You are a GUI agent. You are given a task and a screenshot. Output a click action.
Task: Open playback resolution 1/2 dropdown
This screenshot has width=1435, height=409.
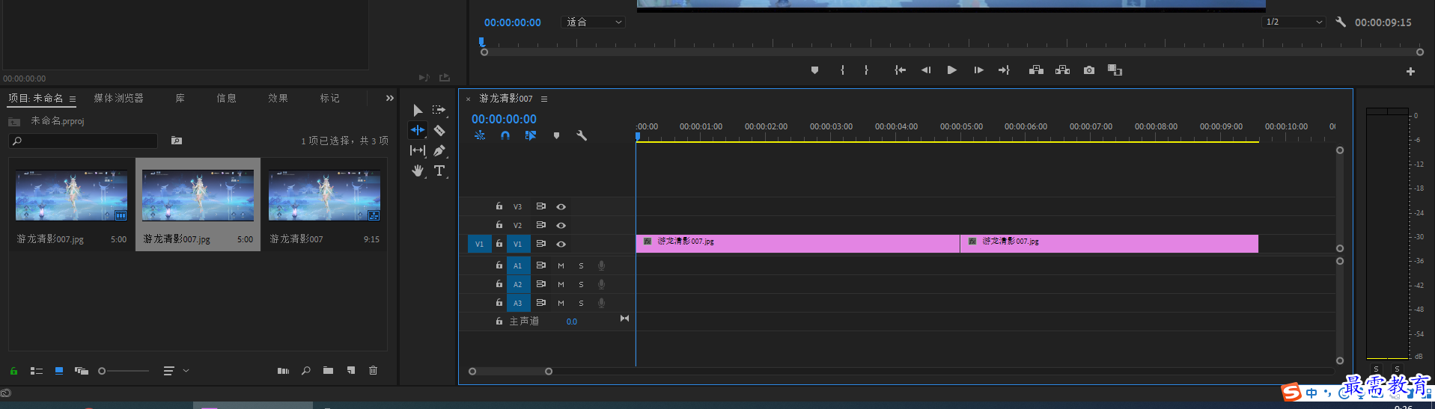coord(1294,22)
